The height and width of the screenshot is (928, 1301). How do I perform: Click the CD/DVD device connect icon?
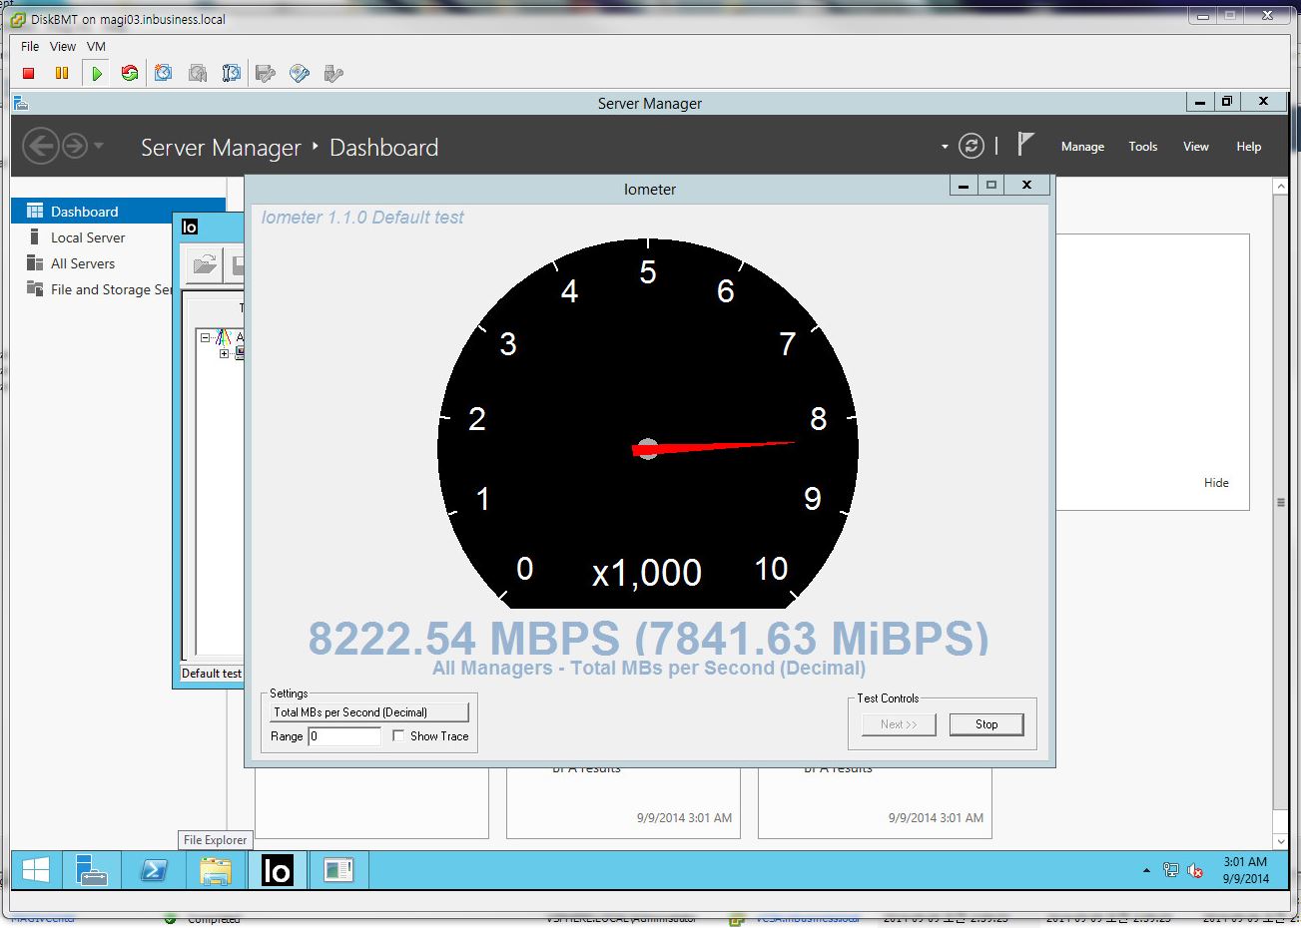tap(300, 73)
